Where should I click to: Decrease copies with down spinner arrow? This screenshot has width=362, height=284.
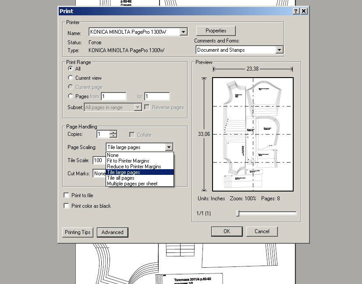[x=113, y=136]
